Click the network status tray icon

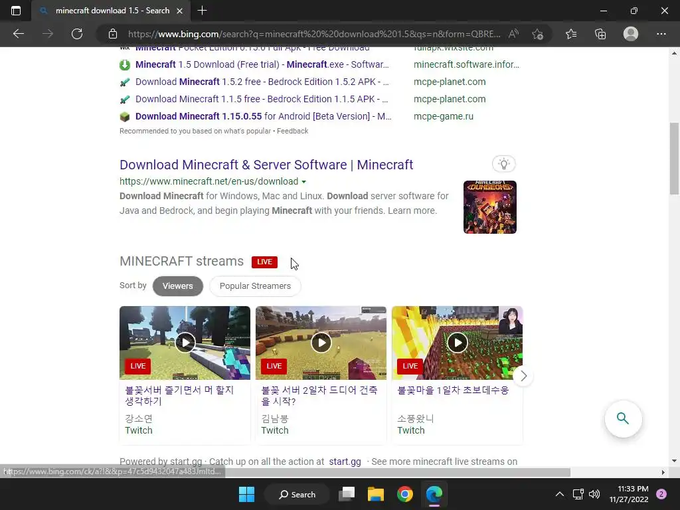[x=578, y=494]
